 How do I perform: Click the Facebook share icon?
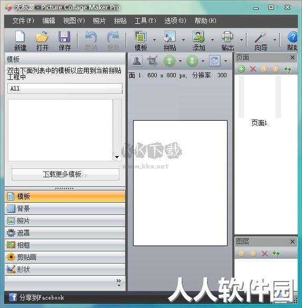point(13,297)
